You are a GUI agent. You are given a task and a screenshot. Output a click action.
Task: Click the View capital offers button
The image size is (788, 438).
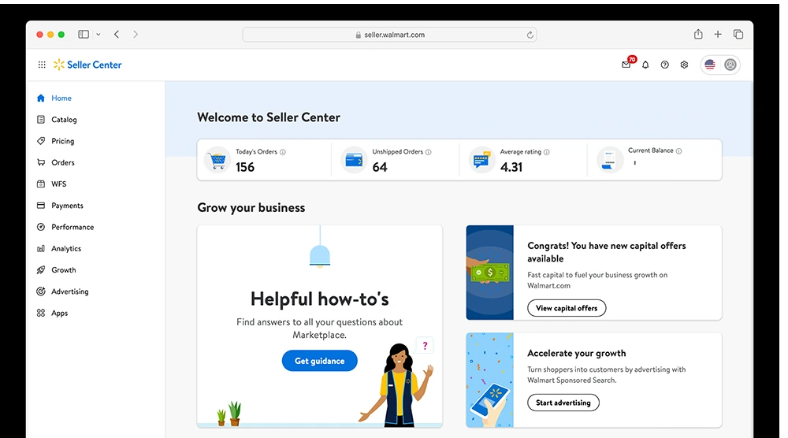(567, 308)
